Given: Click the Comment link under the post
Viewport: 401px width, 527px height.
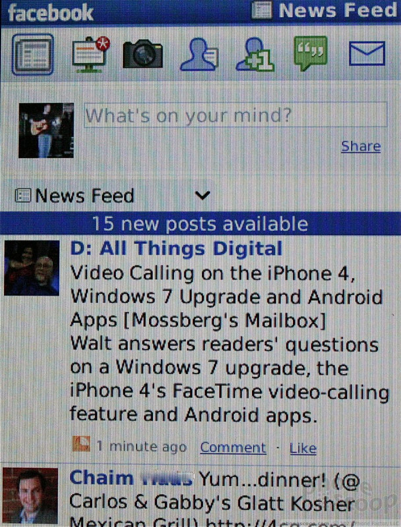Looking at the screenshot, I should [233, 447].
